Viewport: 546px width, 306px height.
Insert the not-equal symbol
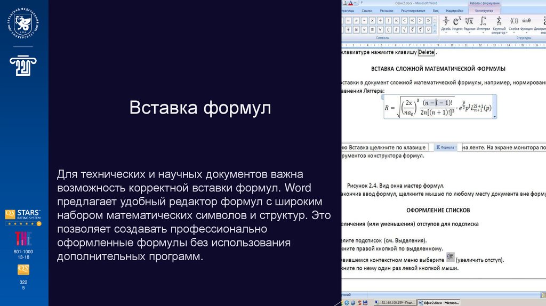[356, 21]
